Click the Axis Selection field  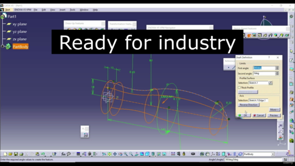258,101
